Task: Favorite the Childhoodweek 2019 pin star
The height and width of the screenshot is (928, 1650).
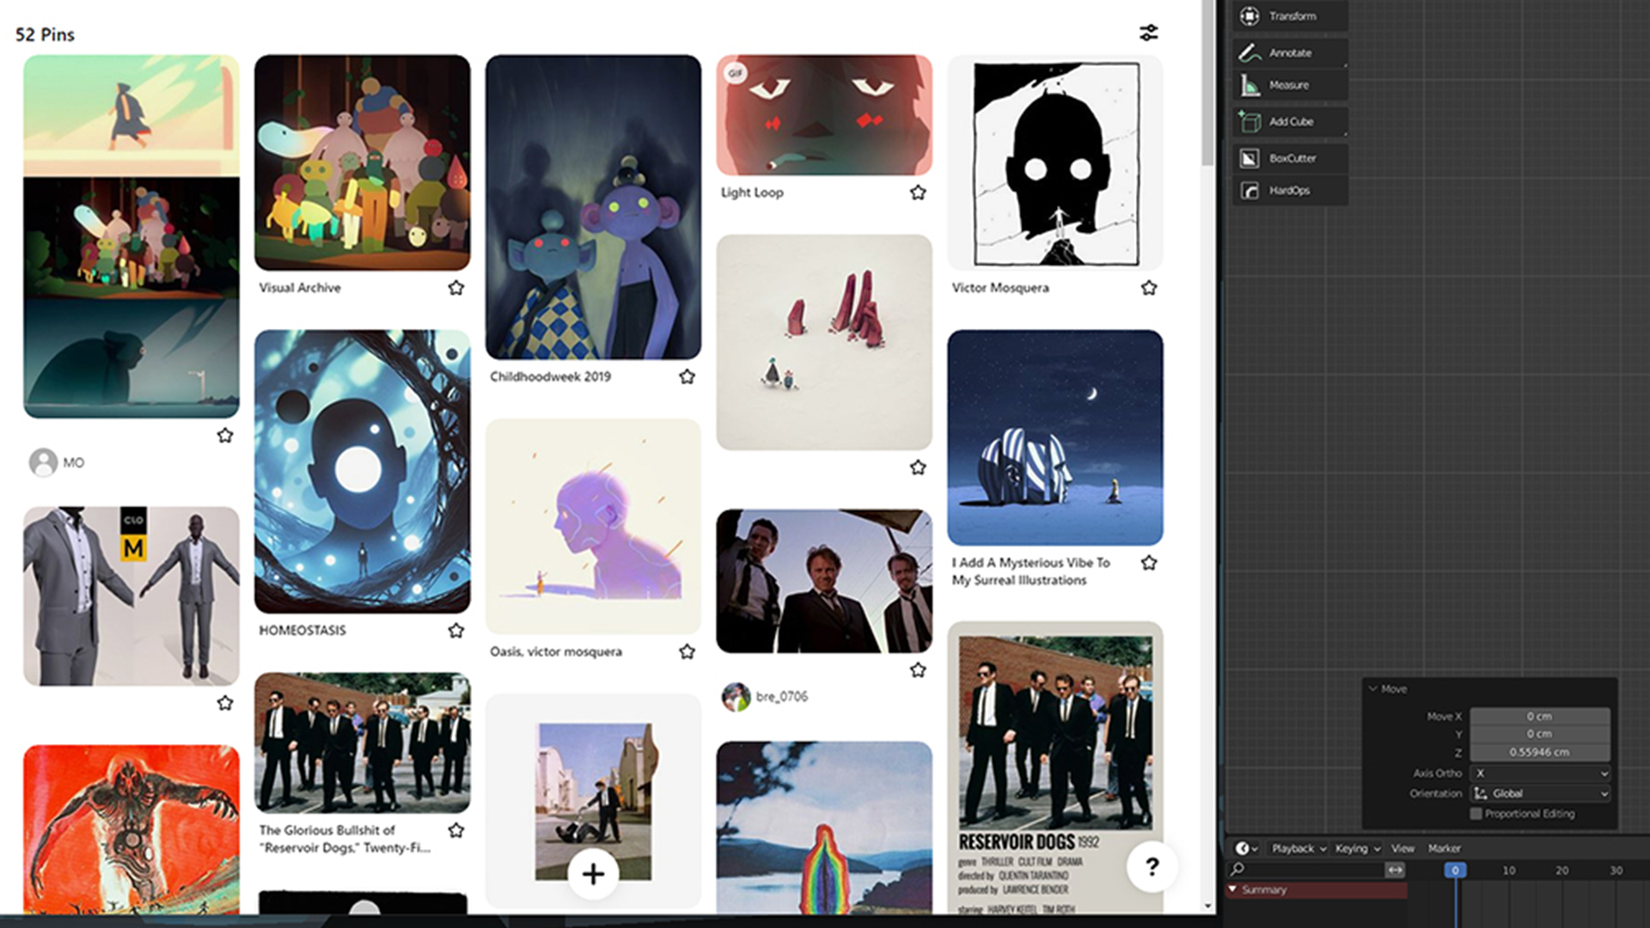Action: click(x=687, y=376)
